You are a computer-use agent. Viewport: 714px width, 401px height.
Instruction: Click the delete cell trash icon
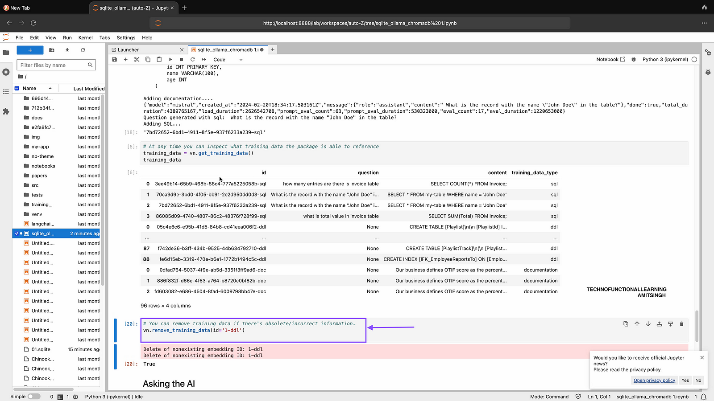681,324
